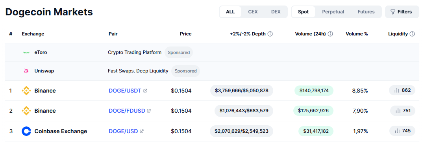Open the DOGE/USD pair link
The width and height of the screenshot is (424, 143).
(x=123, y=131)
